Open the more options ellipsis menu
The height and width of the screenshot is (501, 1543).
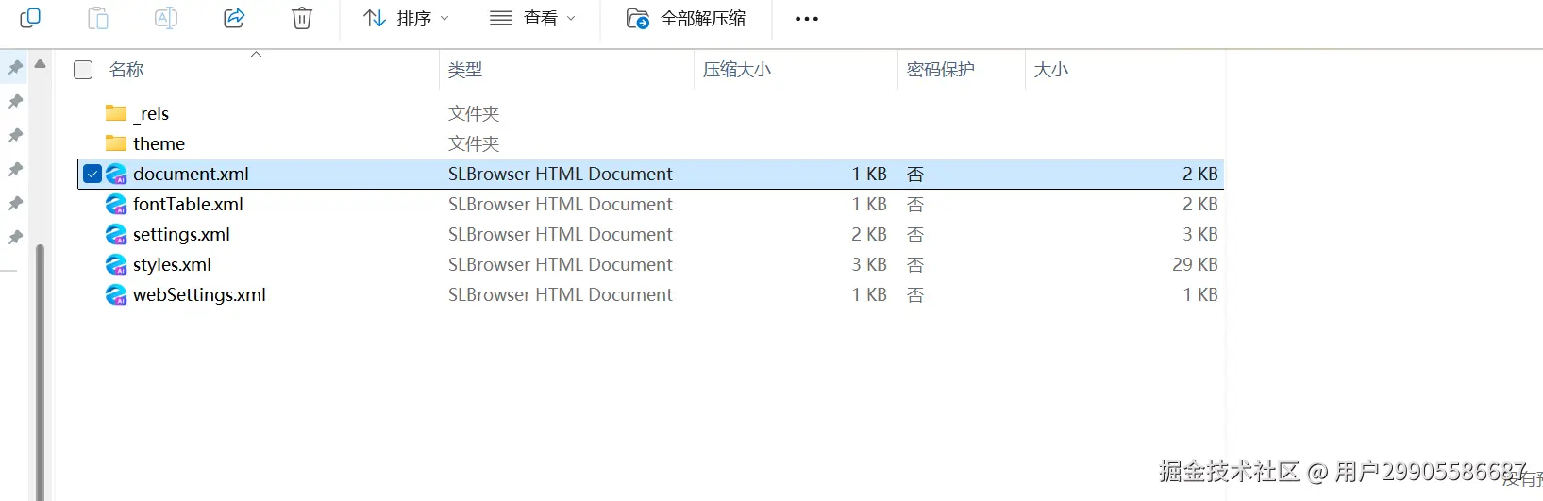pos(807,19)
